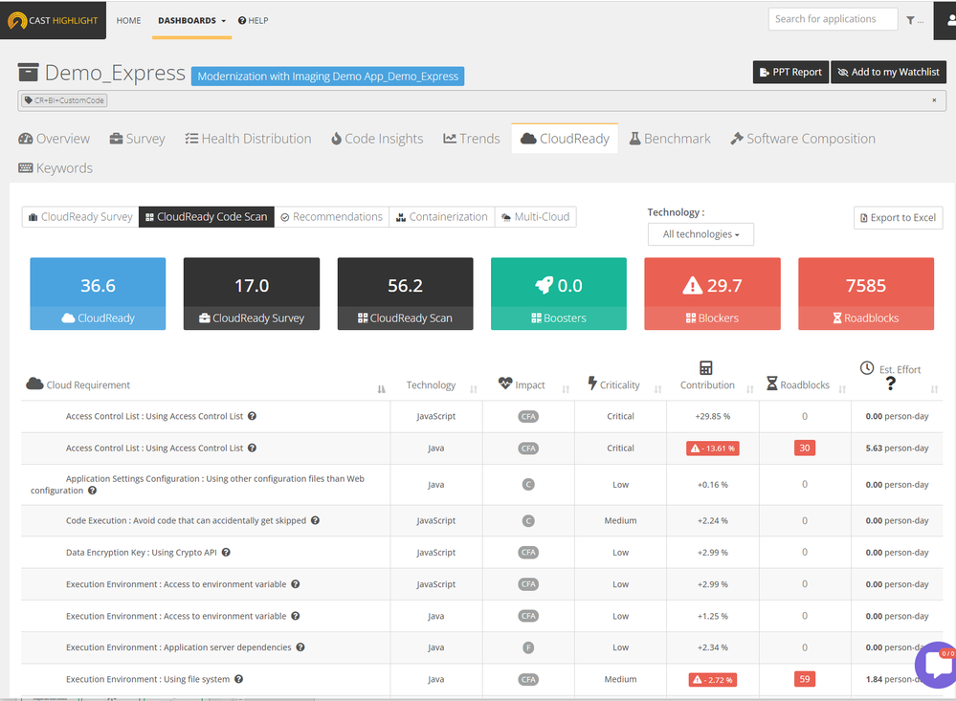Click the 36.6 CloudReady score tile
This screenshot has width=956, height=701.
pos(98,294)
